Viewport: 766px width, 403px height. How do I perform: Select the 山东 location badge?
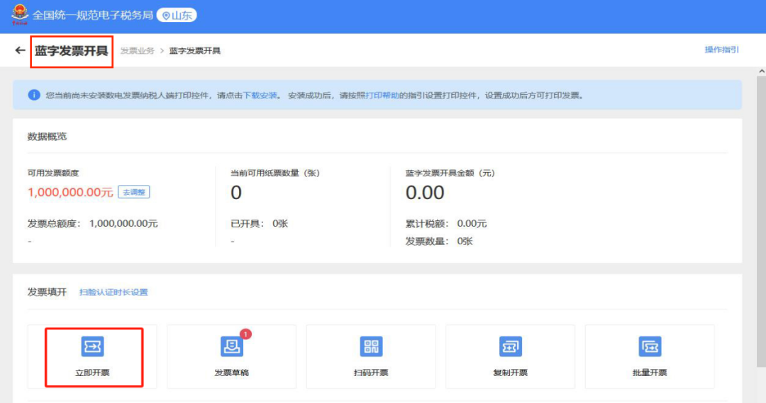coord(177,16)
